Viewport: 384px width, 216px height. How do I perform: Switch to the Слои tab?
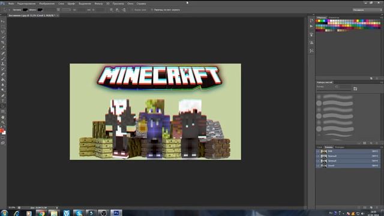click(x=319, y=147)
